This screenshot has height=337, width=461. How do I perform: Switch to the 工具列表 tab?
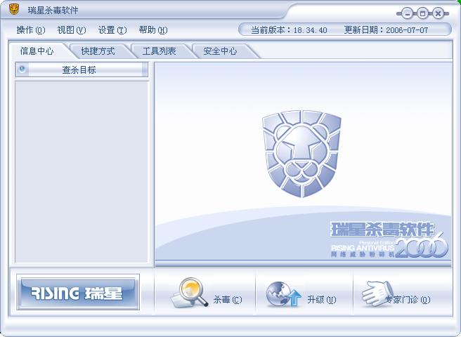click(x=160, y=51)
